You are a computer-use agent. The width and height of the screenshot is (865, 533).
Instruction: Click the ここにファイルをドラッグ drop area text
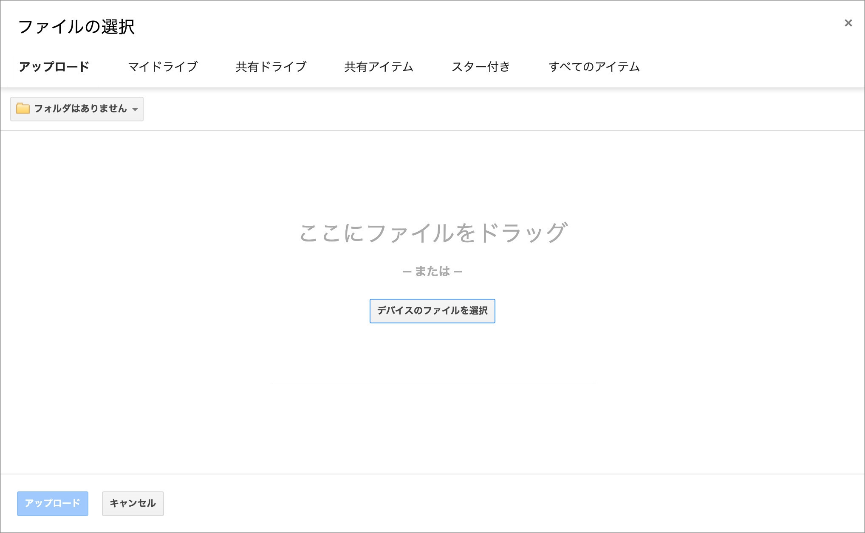[x=433, y=233]
